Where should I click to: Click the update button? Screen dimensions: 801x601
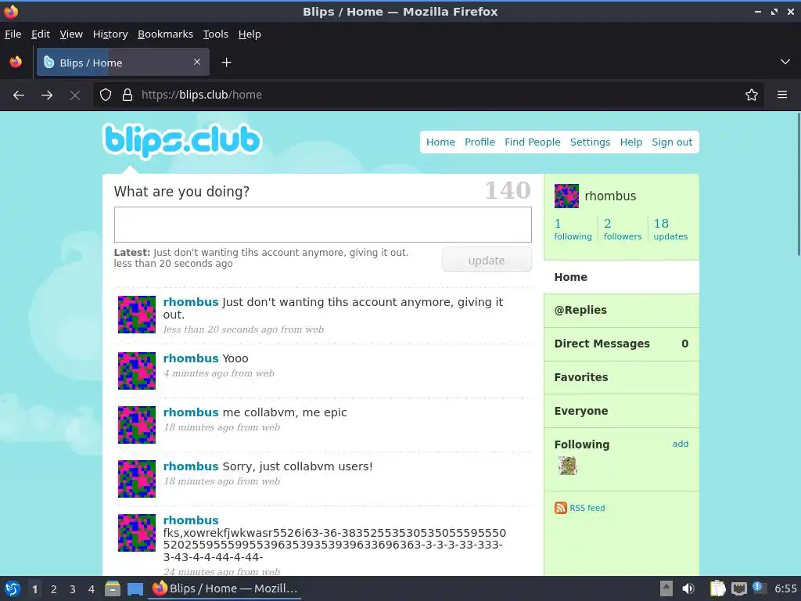tap(487, 260)
